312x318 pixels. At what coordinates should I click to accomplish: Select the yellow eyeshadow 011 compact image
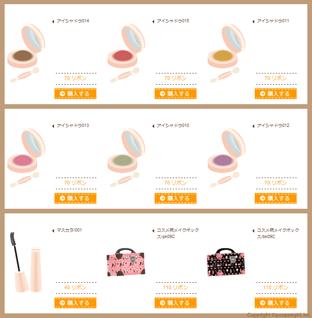pos(226,53)
